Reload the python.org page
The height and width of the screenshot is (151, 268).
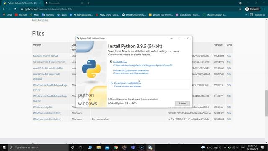(x=15, y=9)
